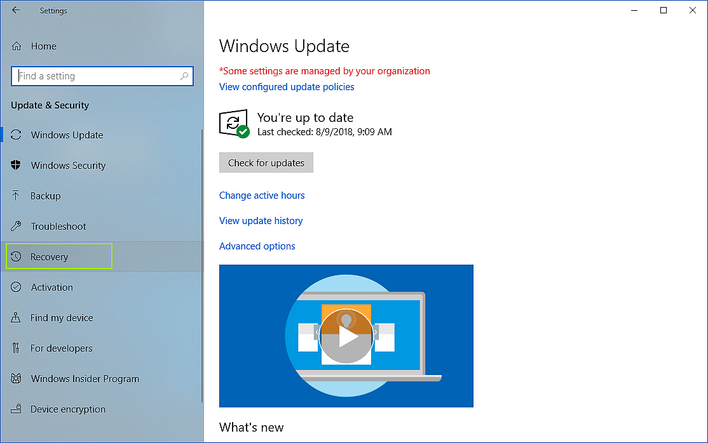708x443 pixels.
Task: Maximize the Settings window
Action: (664, 10)
